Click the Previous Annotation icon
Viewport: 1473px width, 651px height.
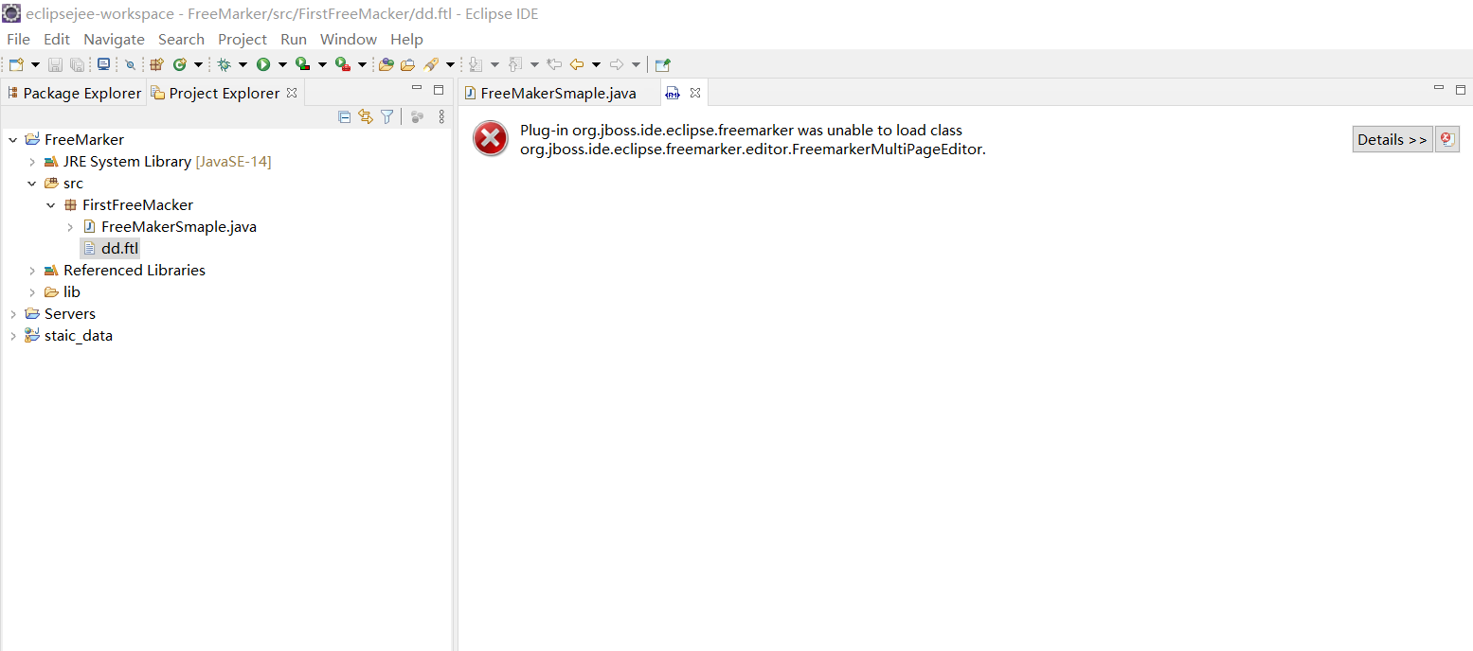tap(515, 64)
